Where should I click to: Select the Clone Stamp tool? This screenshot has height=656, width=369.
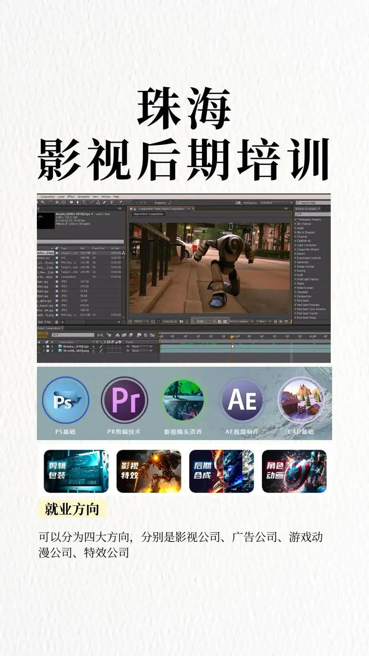(98, 202)
